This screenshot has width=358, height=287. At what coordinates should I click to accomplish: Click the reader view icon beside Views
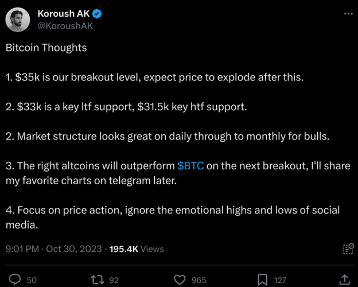pos(348,249)
